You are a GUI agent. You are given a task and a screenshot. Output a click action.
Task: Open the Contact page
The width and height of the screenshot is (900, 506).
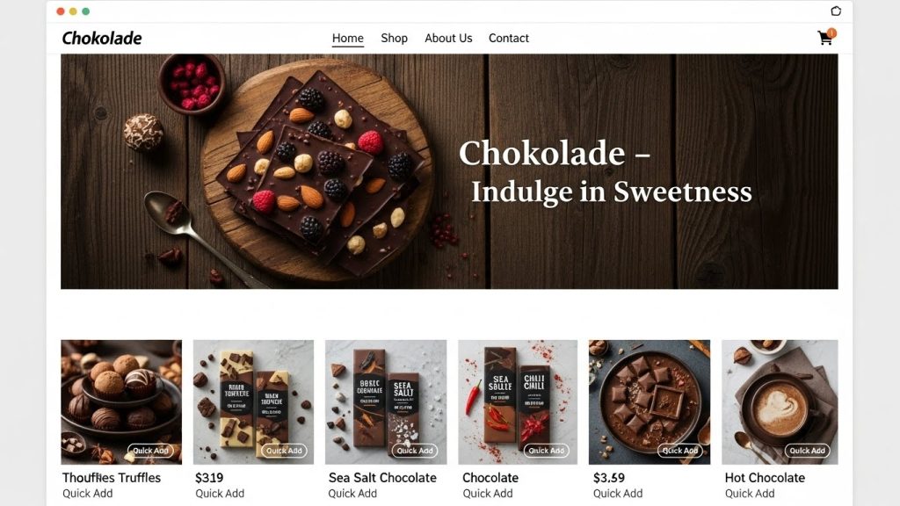pos(509,38)
